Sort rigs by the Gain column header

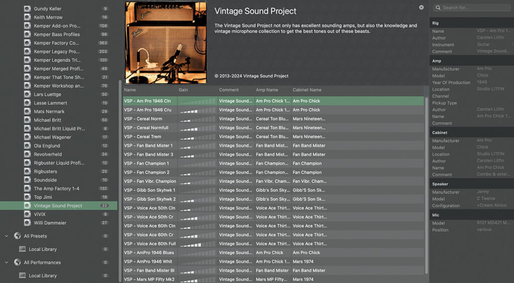[x=183, y=90]
